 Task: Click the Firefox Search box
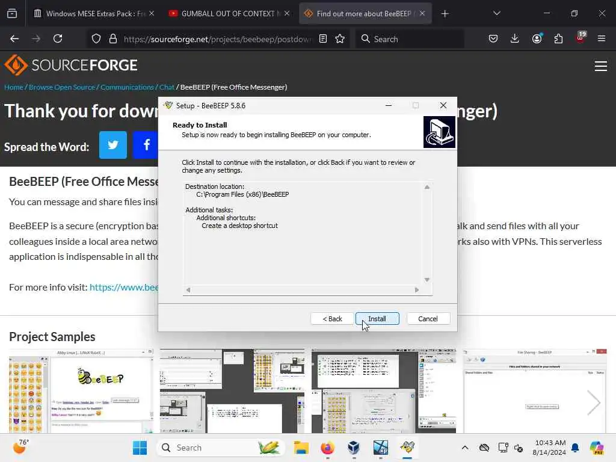click(x=410, y=39)
